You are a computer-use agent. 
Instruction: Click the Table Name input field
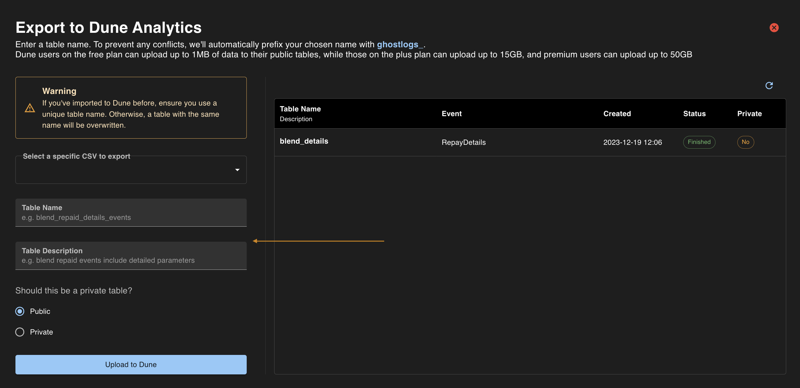(x=131, y=213)
